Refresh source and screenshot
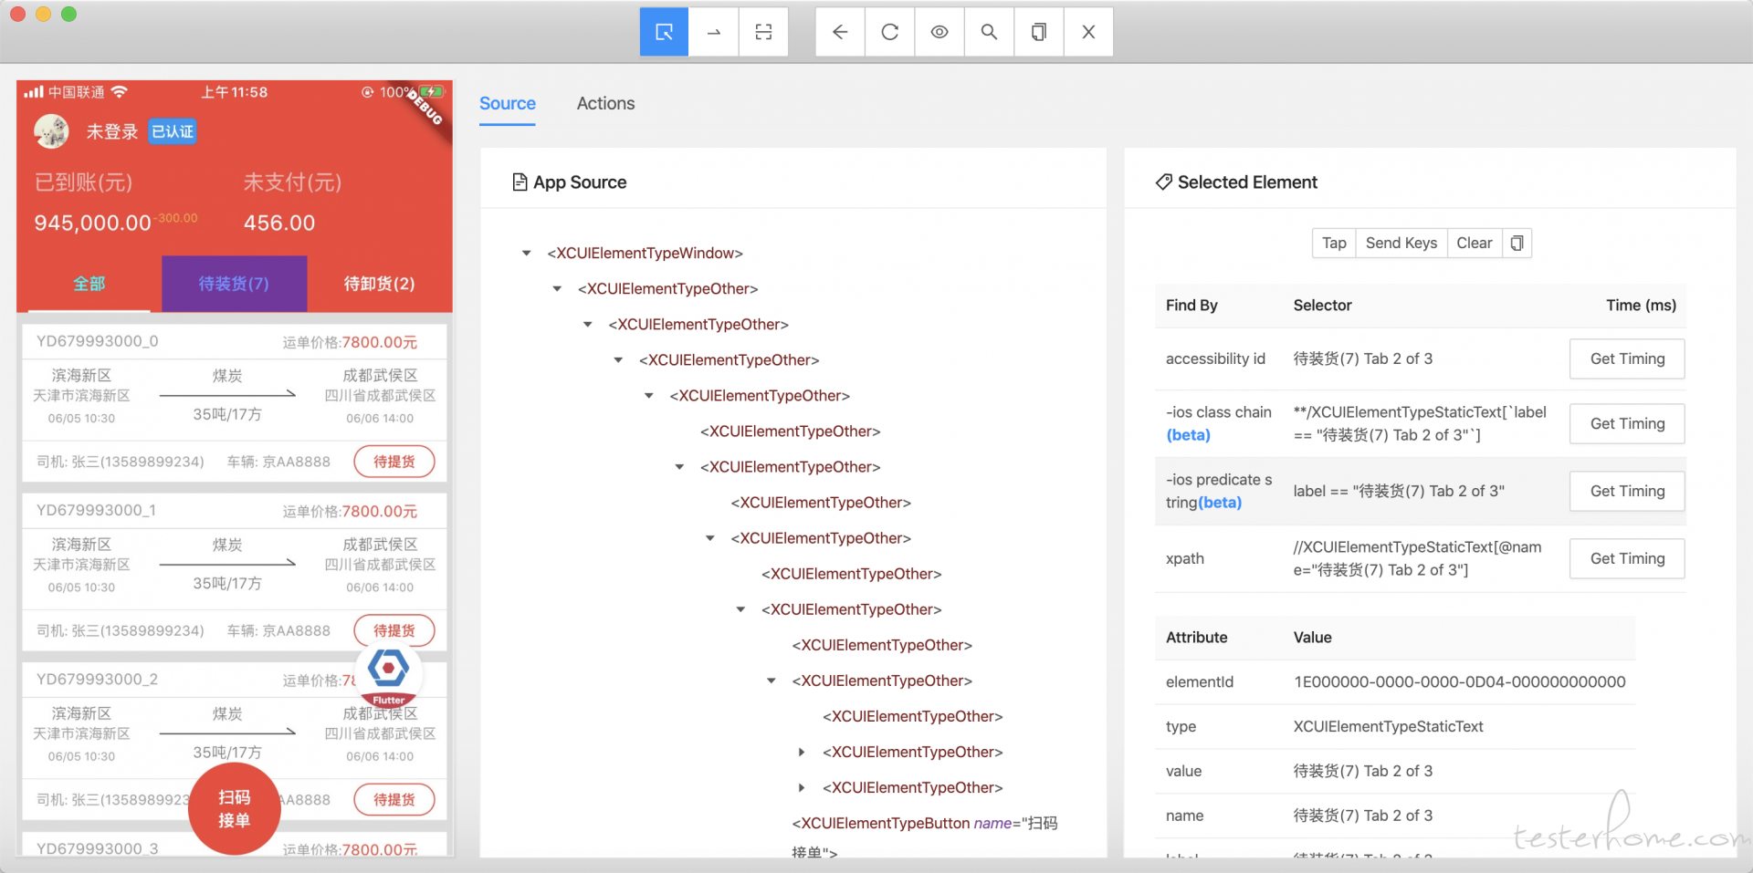This screenshot has width=1753, height=873. (x=890, y=32)
